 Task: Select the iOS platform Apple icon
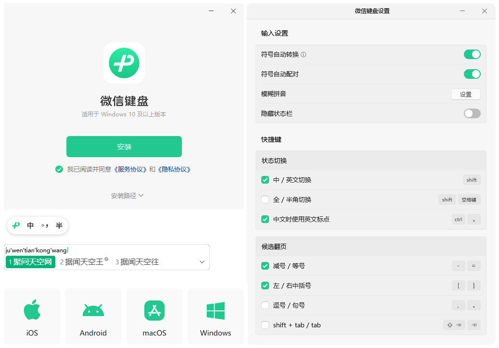32,311
